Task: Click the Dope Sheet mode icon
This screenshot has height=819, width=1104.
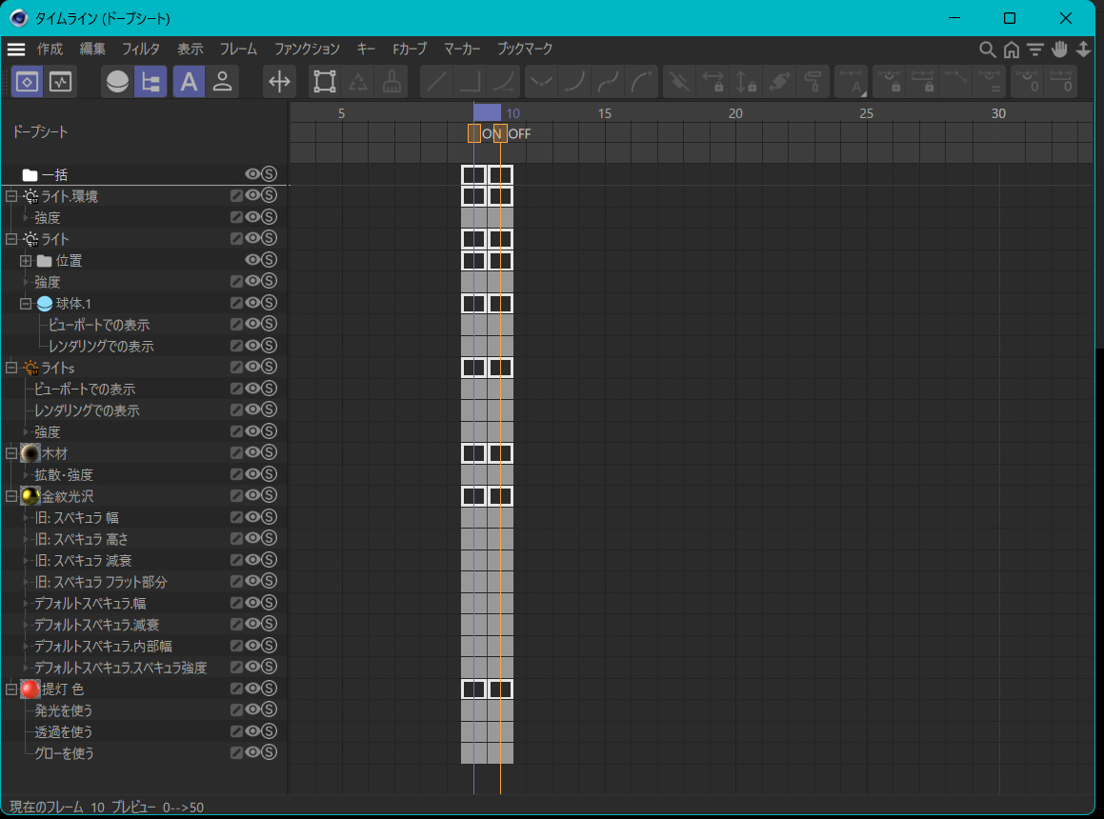Action: (x=27, y=82)
